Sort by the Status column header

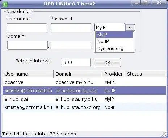tap(146, 74)
